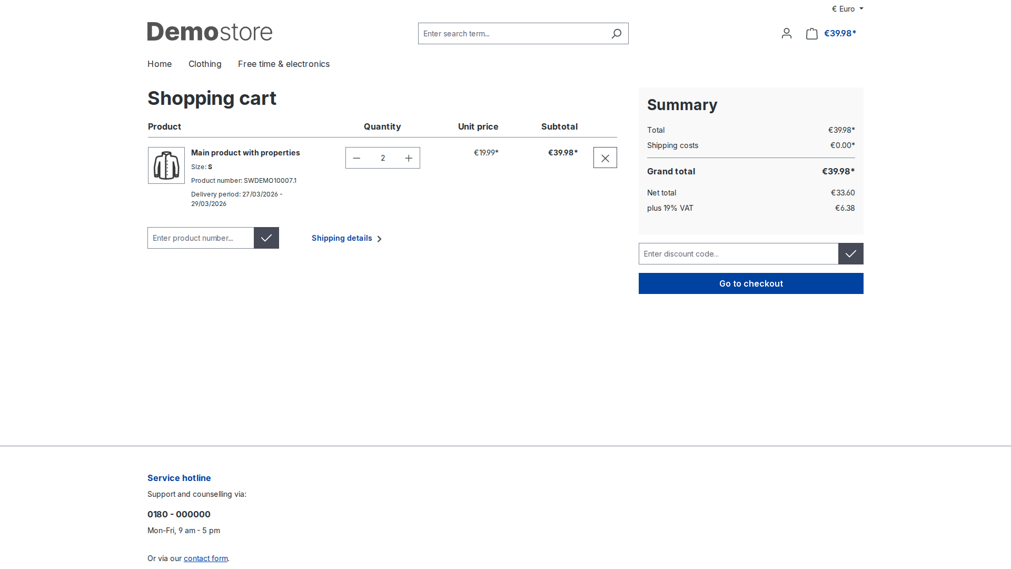
Task: Click the Grand total amount €39.98*
Action: 838,171
